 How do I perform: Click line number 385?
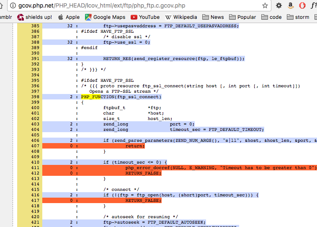click(x=35, y=26)
